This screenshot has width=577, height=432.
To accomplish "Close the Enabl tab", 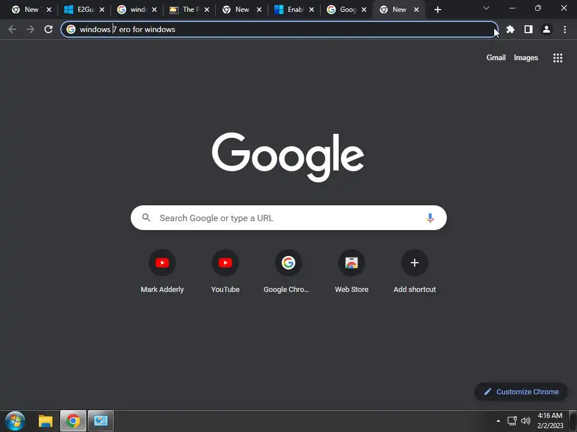I will tap(312, 10).
